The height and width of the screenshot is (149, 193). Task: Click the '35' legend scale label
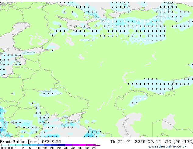point(73,148)
